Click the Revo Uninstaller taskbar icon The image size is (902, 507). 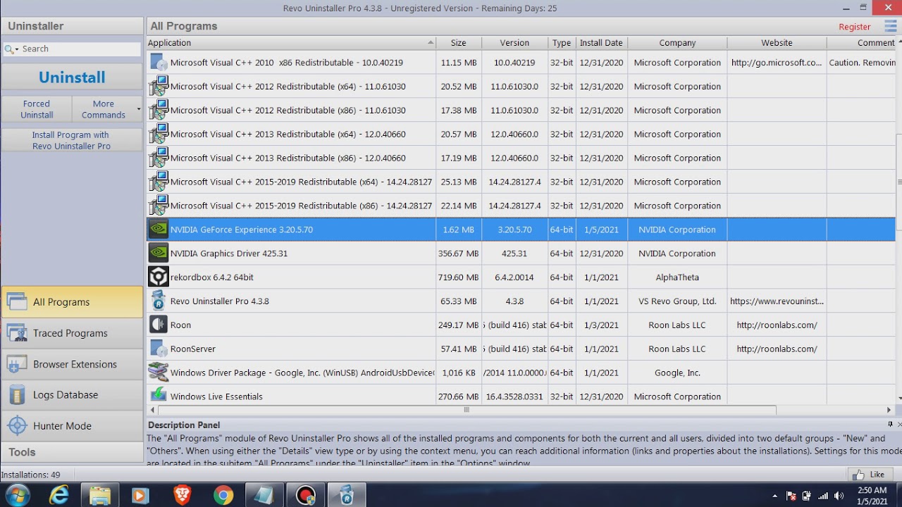[x=346, y=495]
